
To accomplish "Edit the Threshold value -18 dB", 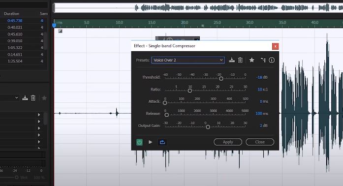I will click(259, 77).
